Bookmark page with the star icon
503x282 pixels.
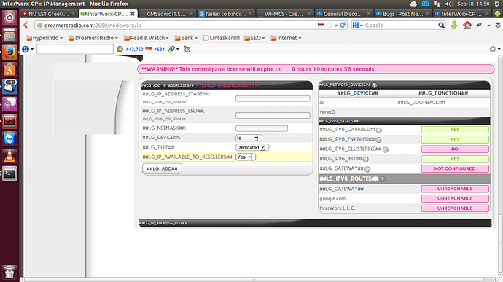330,25
